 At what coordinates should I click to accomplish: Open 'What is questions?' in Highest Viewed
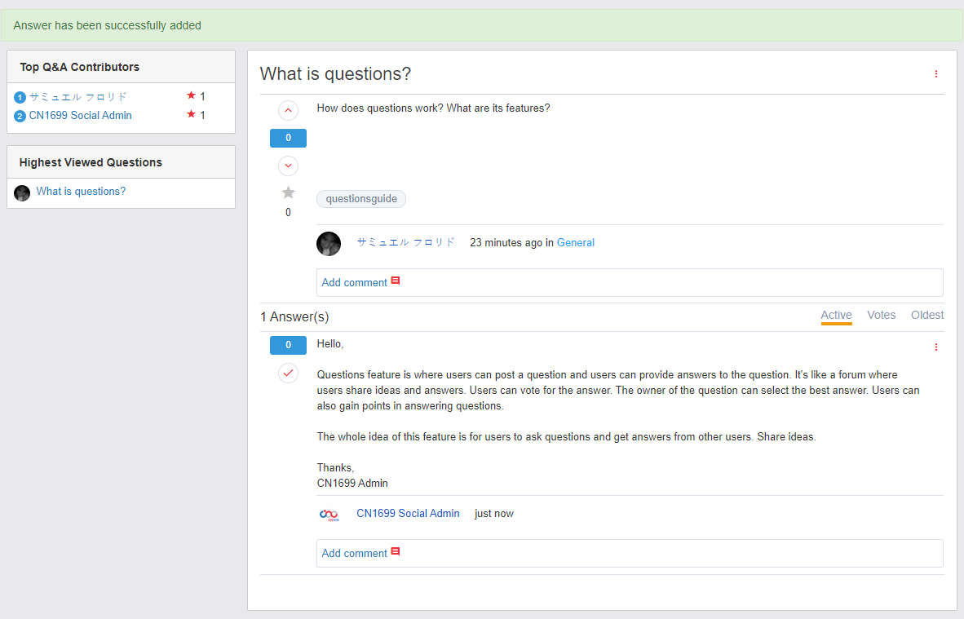coord(81,192)
